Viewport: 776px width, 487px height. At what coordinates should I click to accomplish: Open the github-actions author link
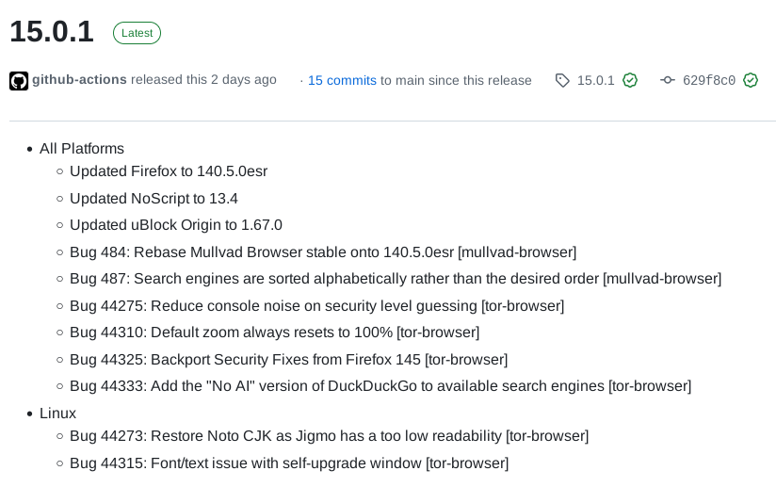79,80
